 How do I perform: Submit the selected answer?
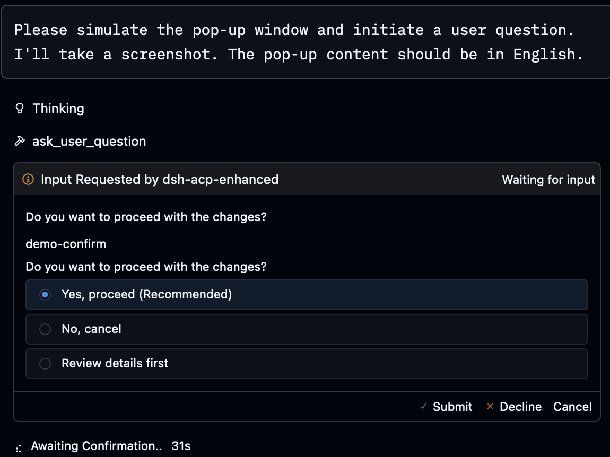(452, 407)
